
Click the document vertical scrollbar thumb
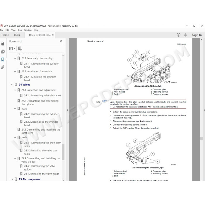[201, 138]
